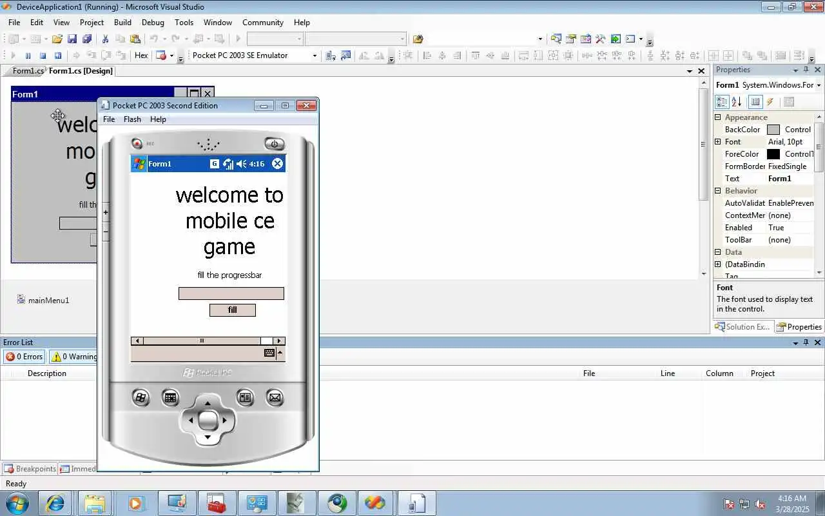Collapse the Appearance category in Properties
The height and width of the screenshot is (516, 825).
coord(718,117)
